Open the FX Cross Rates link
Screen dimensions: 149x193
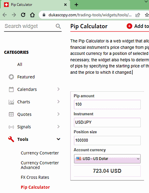[35, 177]
